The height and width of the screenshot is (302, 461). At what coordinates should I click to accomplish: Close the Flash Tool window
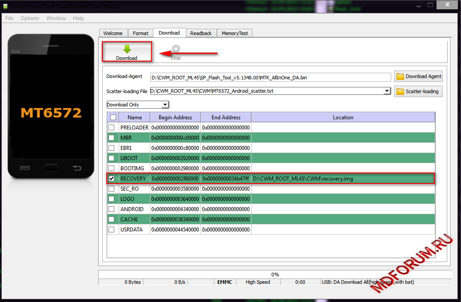[x=447, y=5]
